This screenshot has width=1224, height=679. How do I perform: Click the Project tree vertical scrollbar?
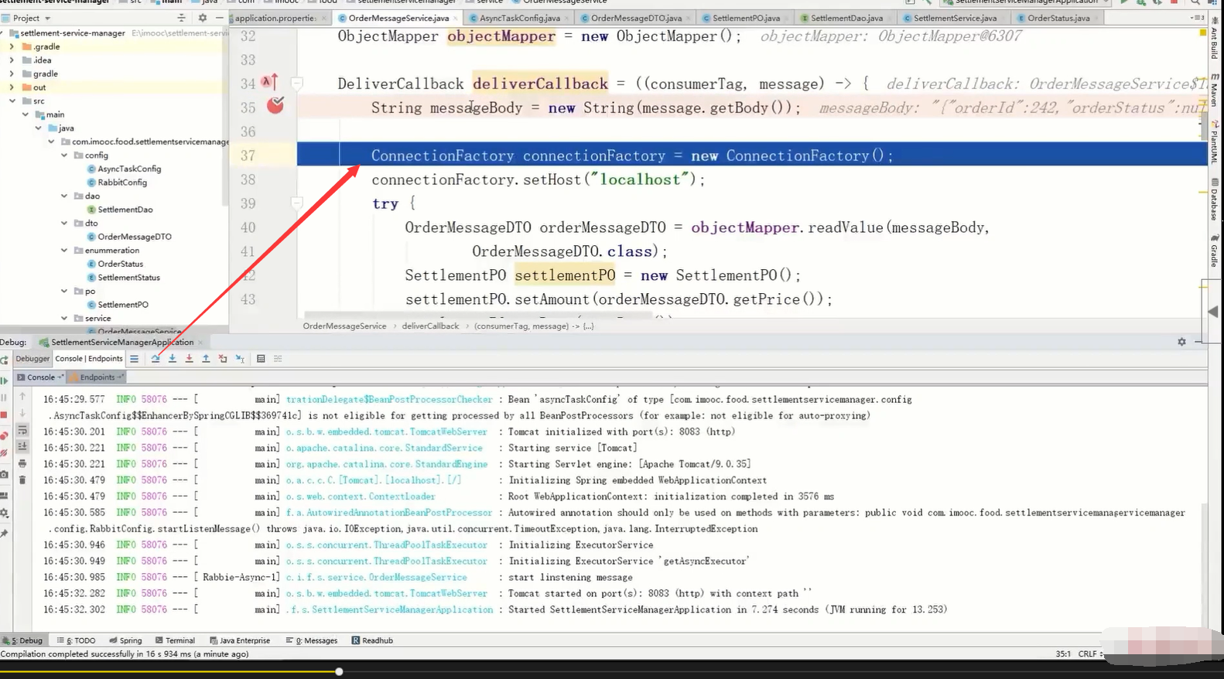click(225, 116)
